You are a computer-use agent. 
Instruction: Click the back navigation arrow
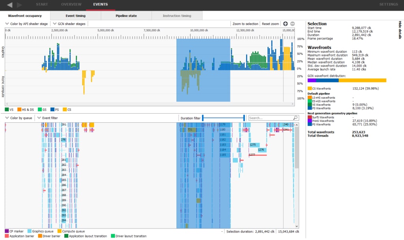pyautogui.click(x=10, y=5)
